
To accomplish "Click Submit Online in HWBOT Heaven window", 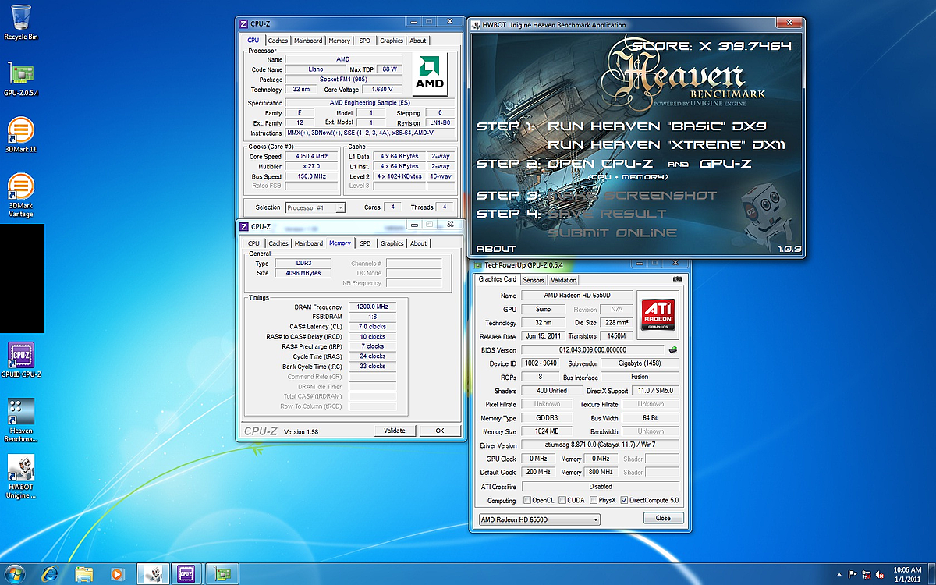I will 612,232.
